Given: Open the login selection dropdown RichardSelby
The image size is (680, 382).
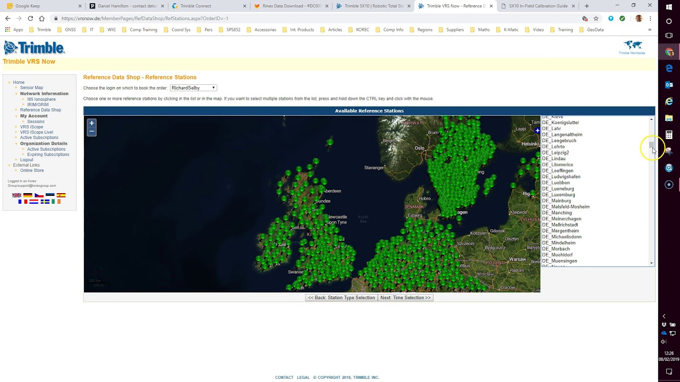Looking at the screenshot, I should tap(193, 88).
